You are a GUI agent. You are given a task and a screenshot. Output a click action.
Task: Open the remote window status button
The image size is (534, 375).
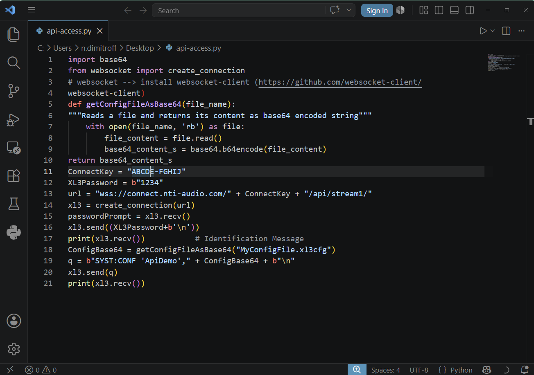(x=10, y=370)
